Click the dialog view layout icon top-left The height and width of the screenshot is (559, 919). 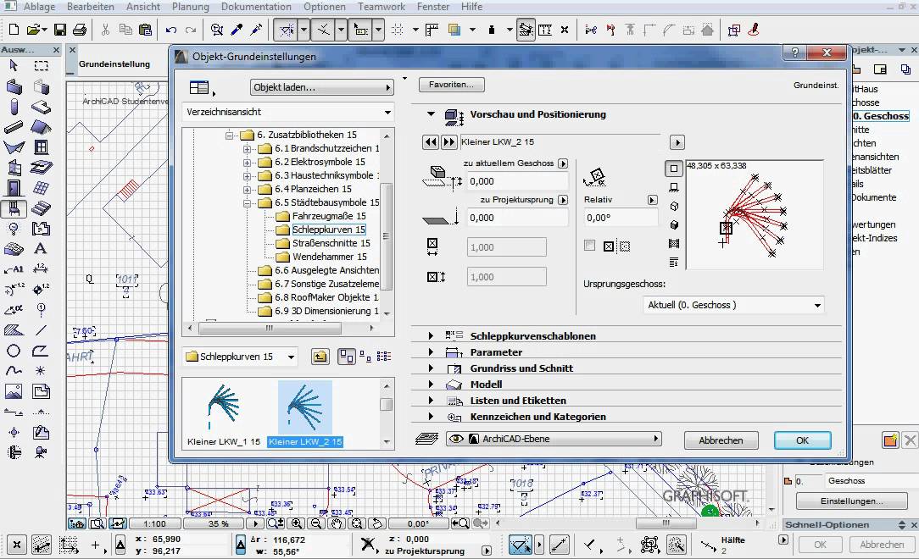tap(200, 88)
